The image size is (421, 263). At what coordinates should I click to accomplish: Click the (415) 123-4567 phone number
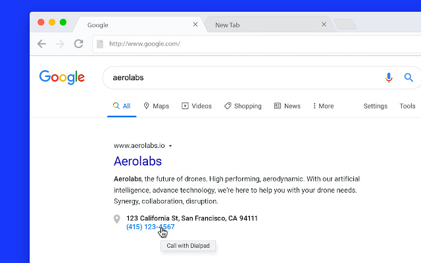pyautogui.click(x=150, y=227)
